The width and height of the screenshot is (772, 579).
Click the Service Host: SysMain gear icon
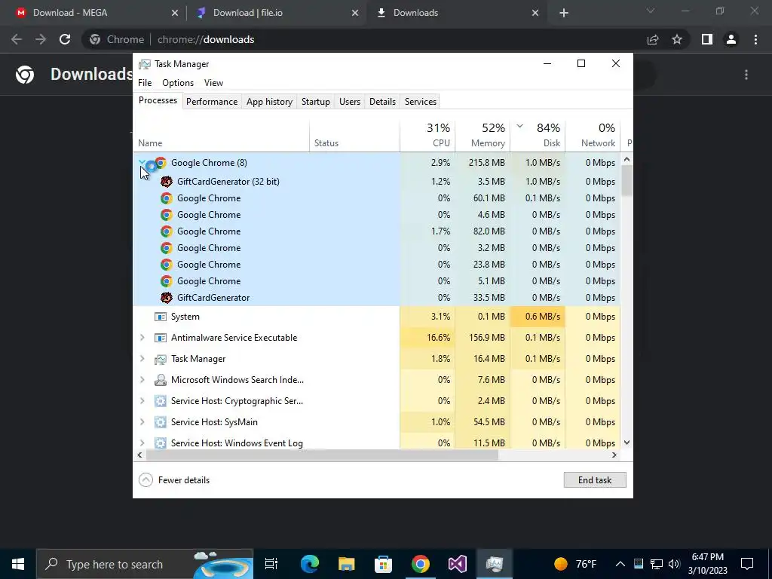coord(161,422)
